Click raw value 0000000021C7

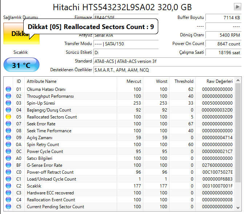pyautogui.click(x=217, y=151)
